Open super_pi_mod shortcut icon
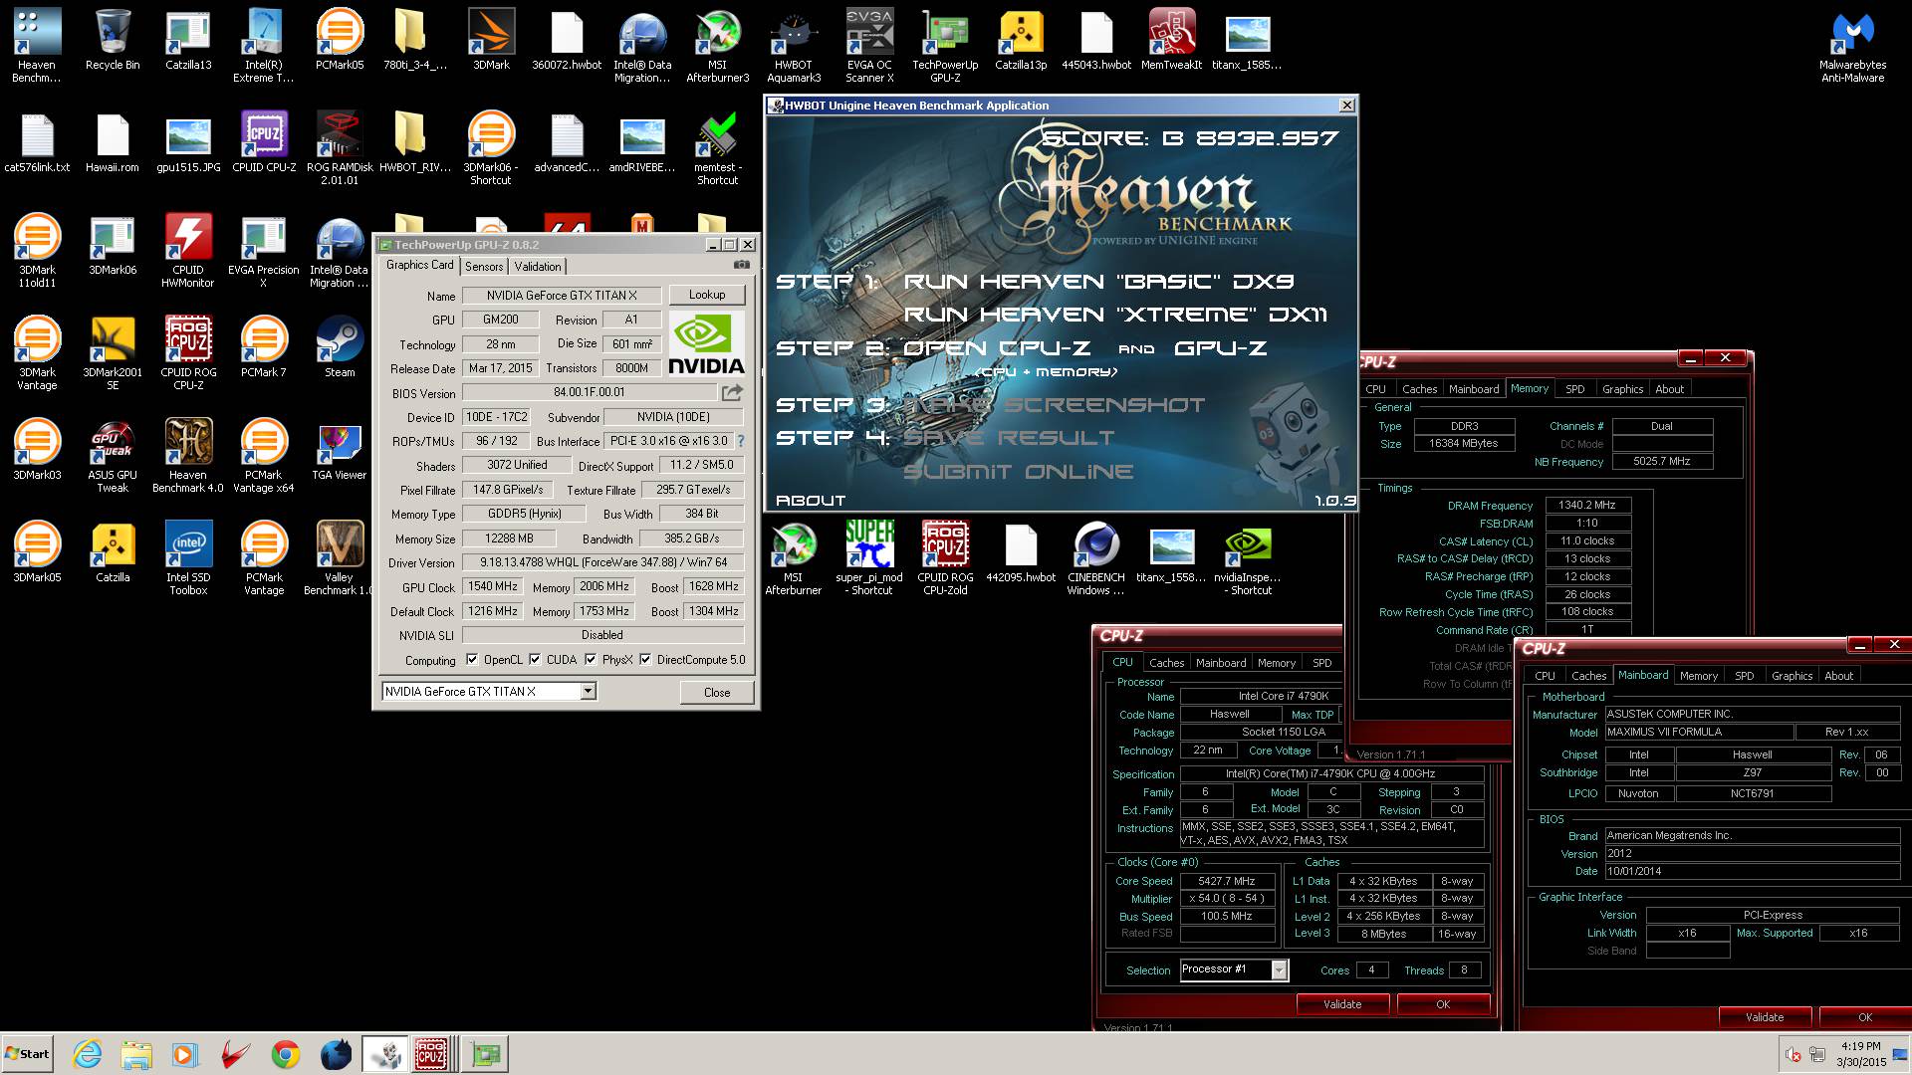The height and width of the screenshot is (1075, 1912). click(x=869, y=558)
